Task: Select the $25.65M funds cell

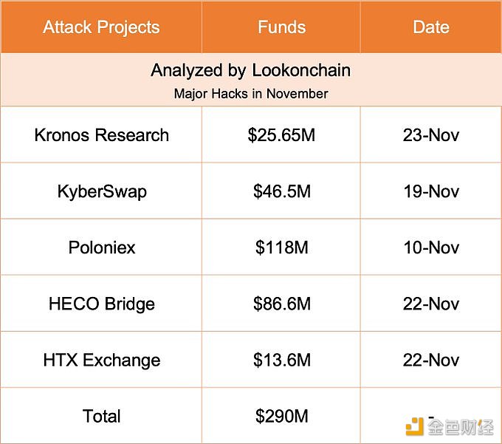Action: pos(281,134)
